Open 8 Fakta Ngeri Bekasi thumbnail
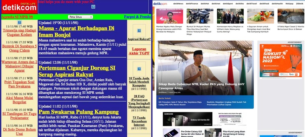This screenshot has width=305, height=137. tap(291, 16)
